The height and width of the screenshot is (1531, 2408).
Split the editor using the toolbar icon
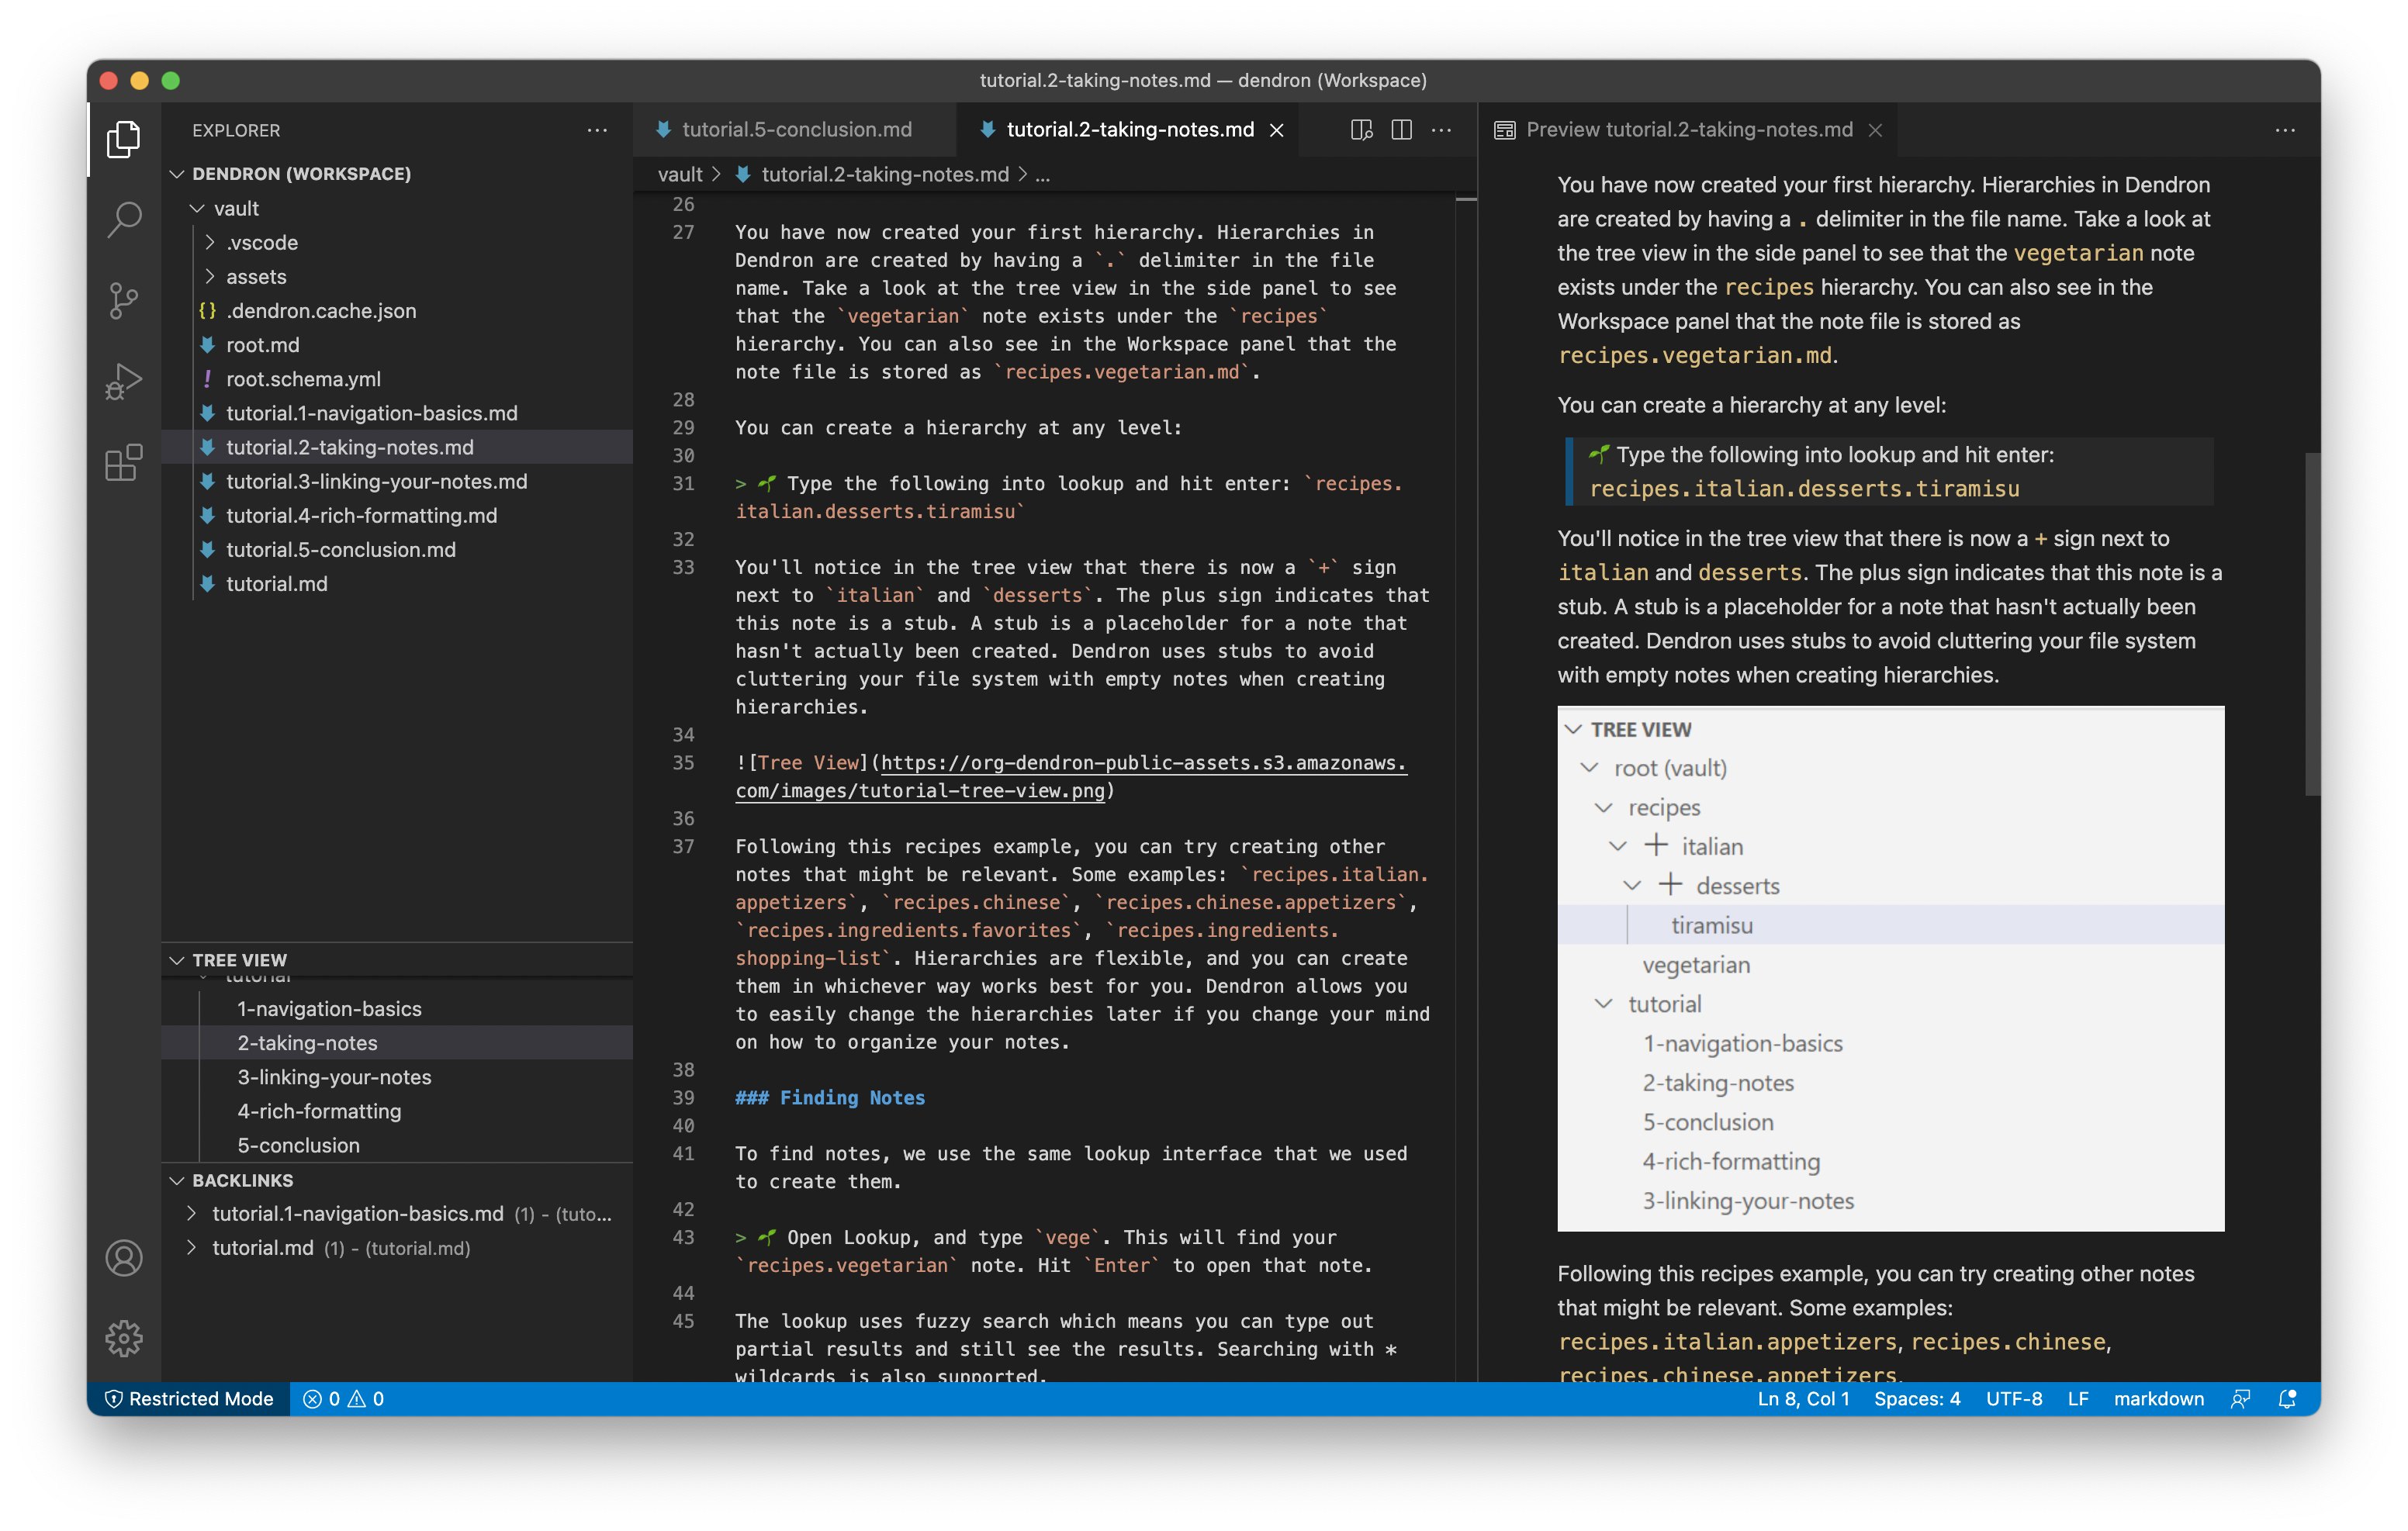[1401, 130]
